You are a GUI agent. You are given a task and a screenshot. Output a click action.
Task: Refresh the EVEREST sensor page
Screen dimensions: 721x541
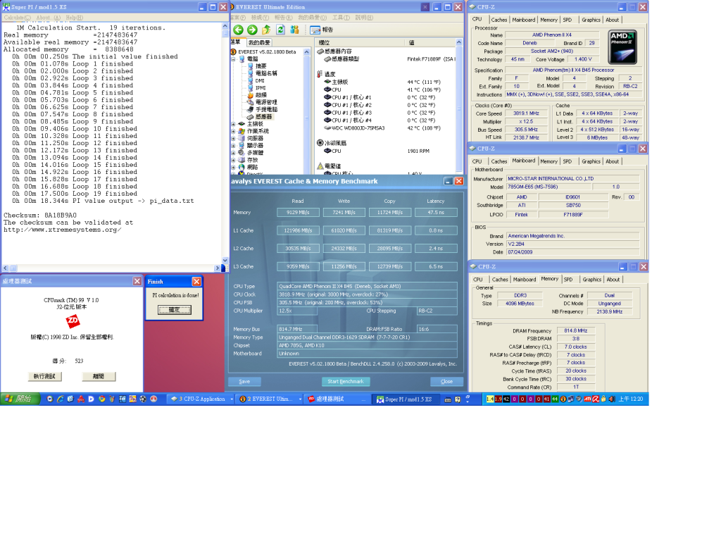pos(280,30)
